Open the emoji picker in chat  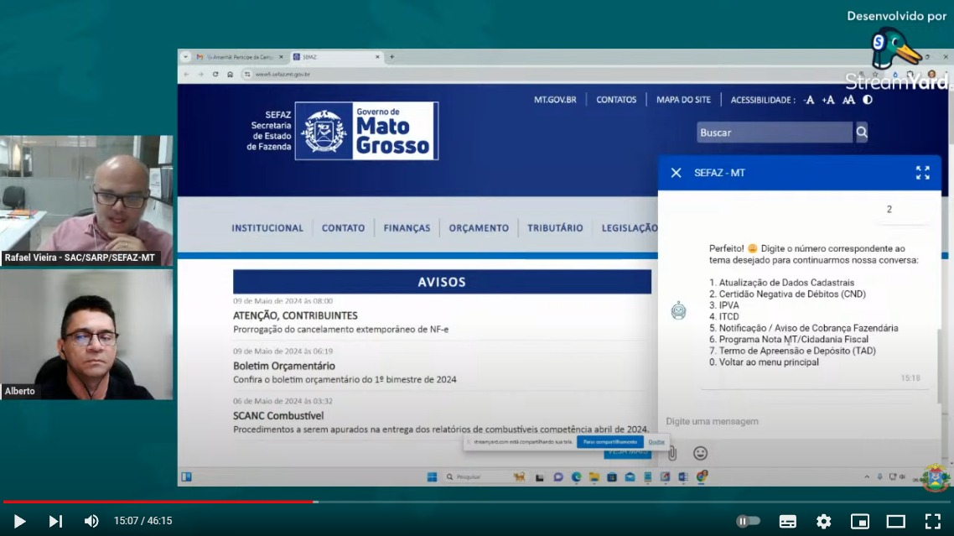coord(700,453)
